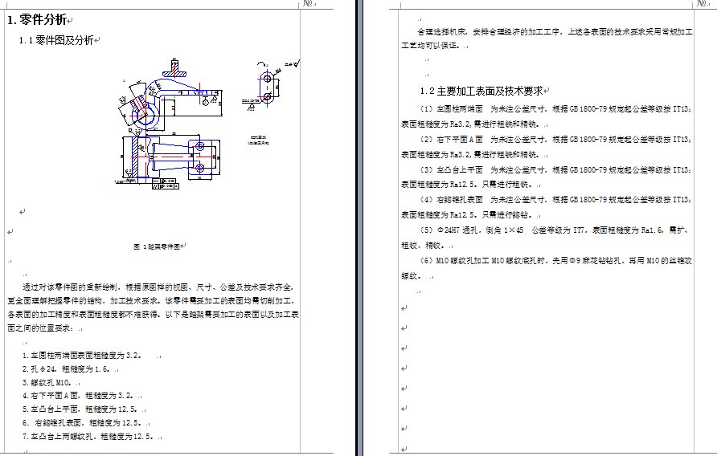The width and height of the screenshot is (717, 456).
Task: Click the line "工艺均可以保证"
Action: [430, 45]
